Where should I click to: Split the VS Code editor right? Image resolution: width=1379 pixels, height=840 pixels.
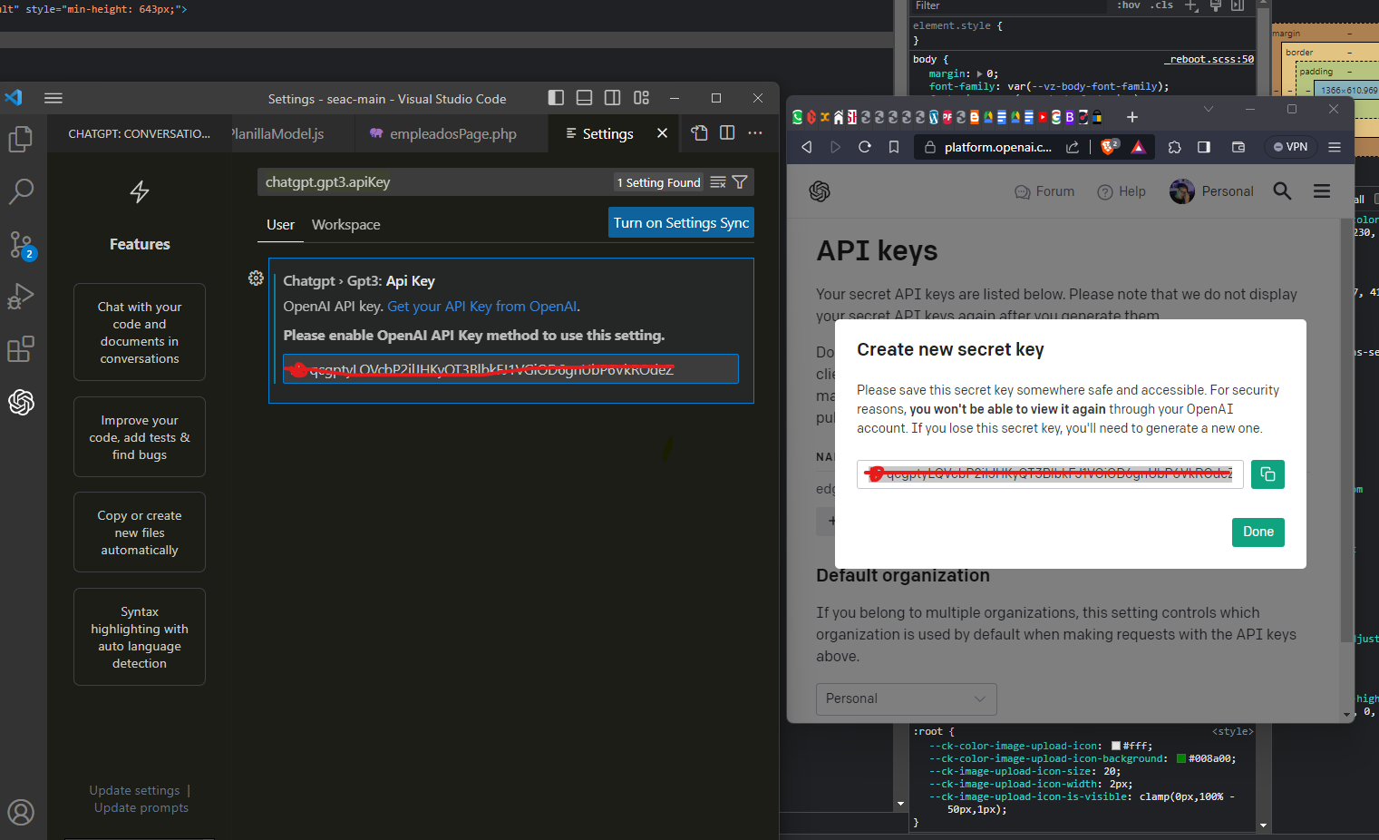coord(727,133)
